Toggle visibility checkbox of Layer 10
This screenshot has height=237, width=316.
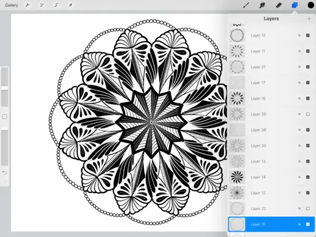pos(308,224)
